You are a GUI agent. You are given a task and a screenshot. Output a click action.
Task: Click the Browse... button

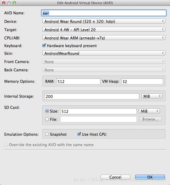150,119
